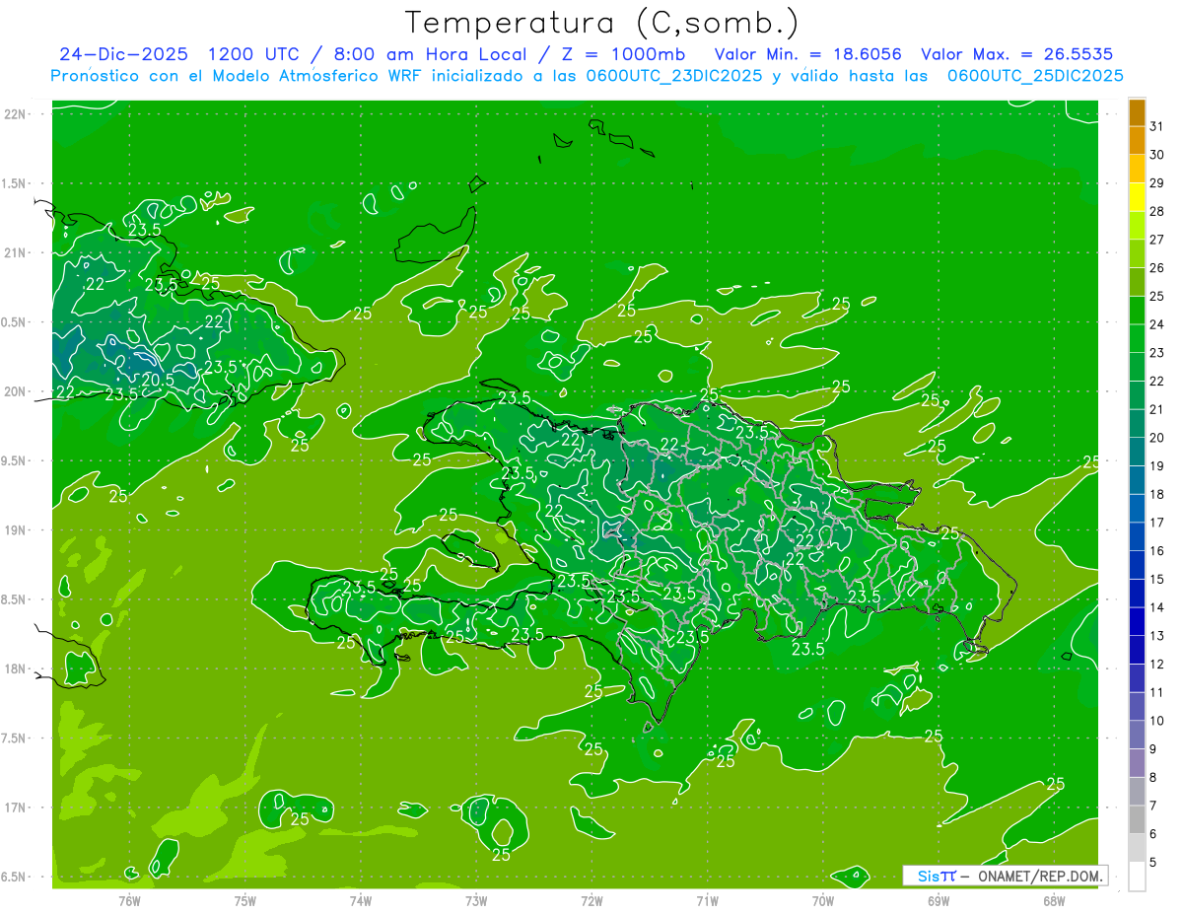
Task: Click the Valor Min. = 18.6056 readout
Action: pos(807,54)
